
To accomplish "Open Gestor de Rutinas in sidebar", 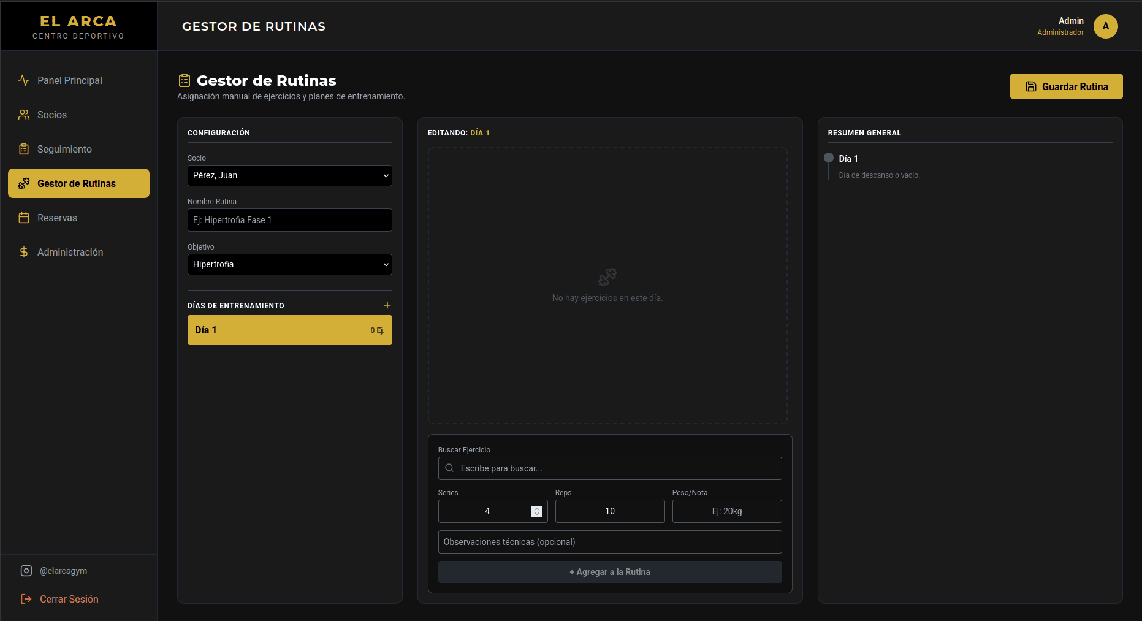I will [x=78, y=183].
